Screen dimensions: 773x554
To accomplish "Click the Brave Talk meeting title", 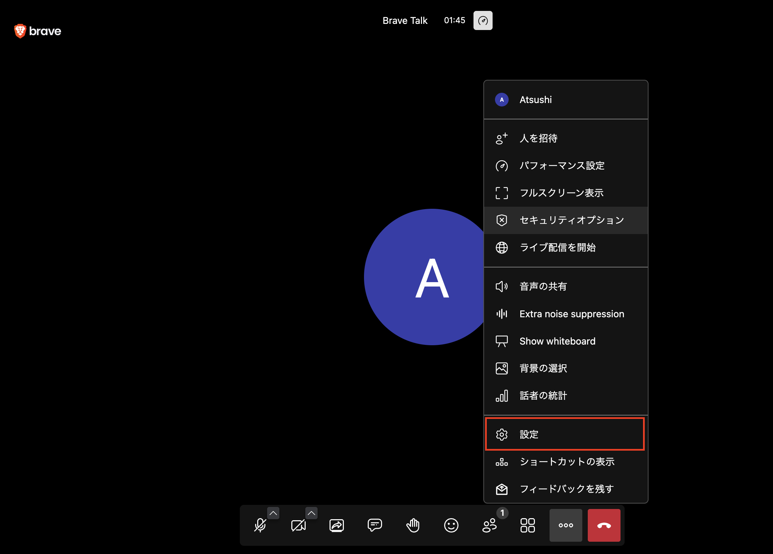I will (x=405, y=20).
